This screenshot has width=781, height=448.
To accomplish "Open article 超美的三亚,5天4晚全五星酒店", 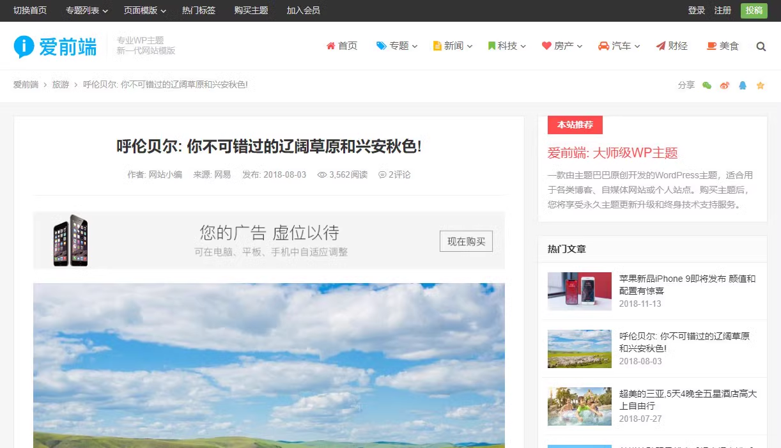I will pyautogui.click(x=688, y=399).
